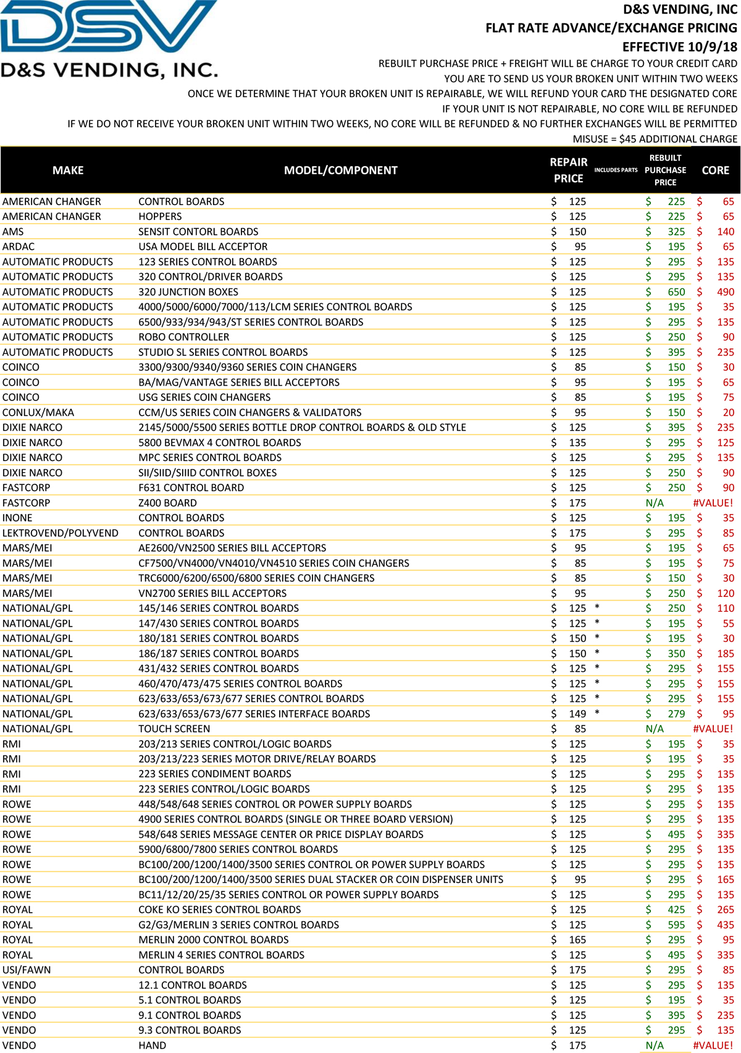Click '9.1 CONTROL BOARDS' Vendo cell

click(190, 1015)
